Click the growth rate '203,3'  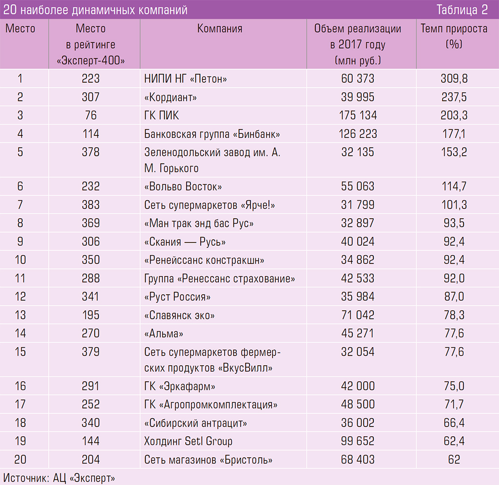coord(454,115)
